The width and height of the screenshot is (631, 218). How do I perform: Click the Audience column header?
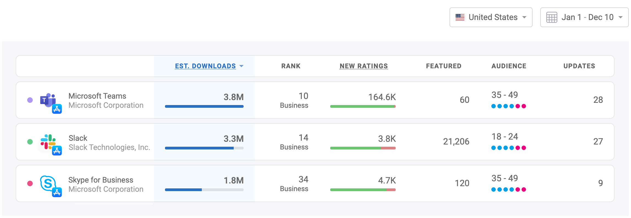tap(509, 66)
